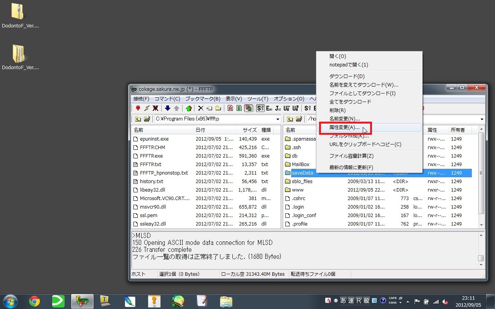Choose 名前を変えてダウンロード(W)... entry
This screenshot has height=309, width=495.
pos(369,85)
